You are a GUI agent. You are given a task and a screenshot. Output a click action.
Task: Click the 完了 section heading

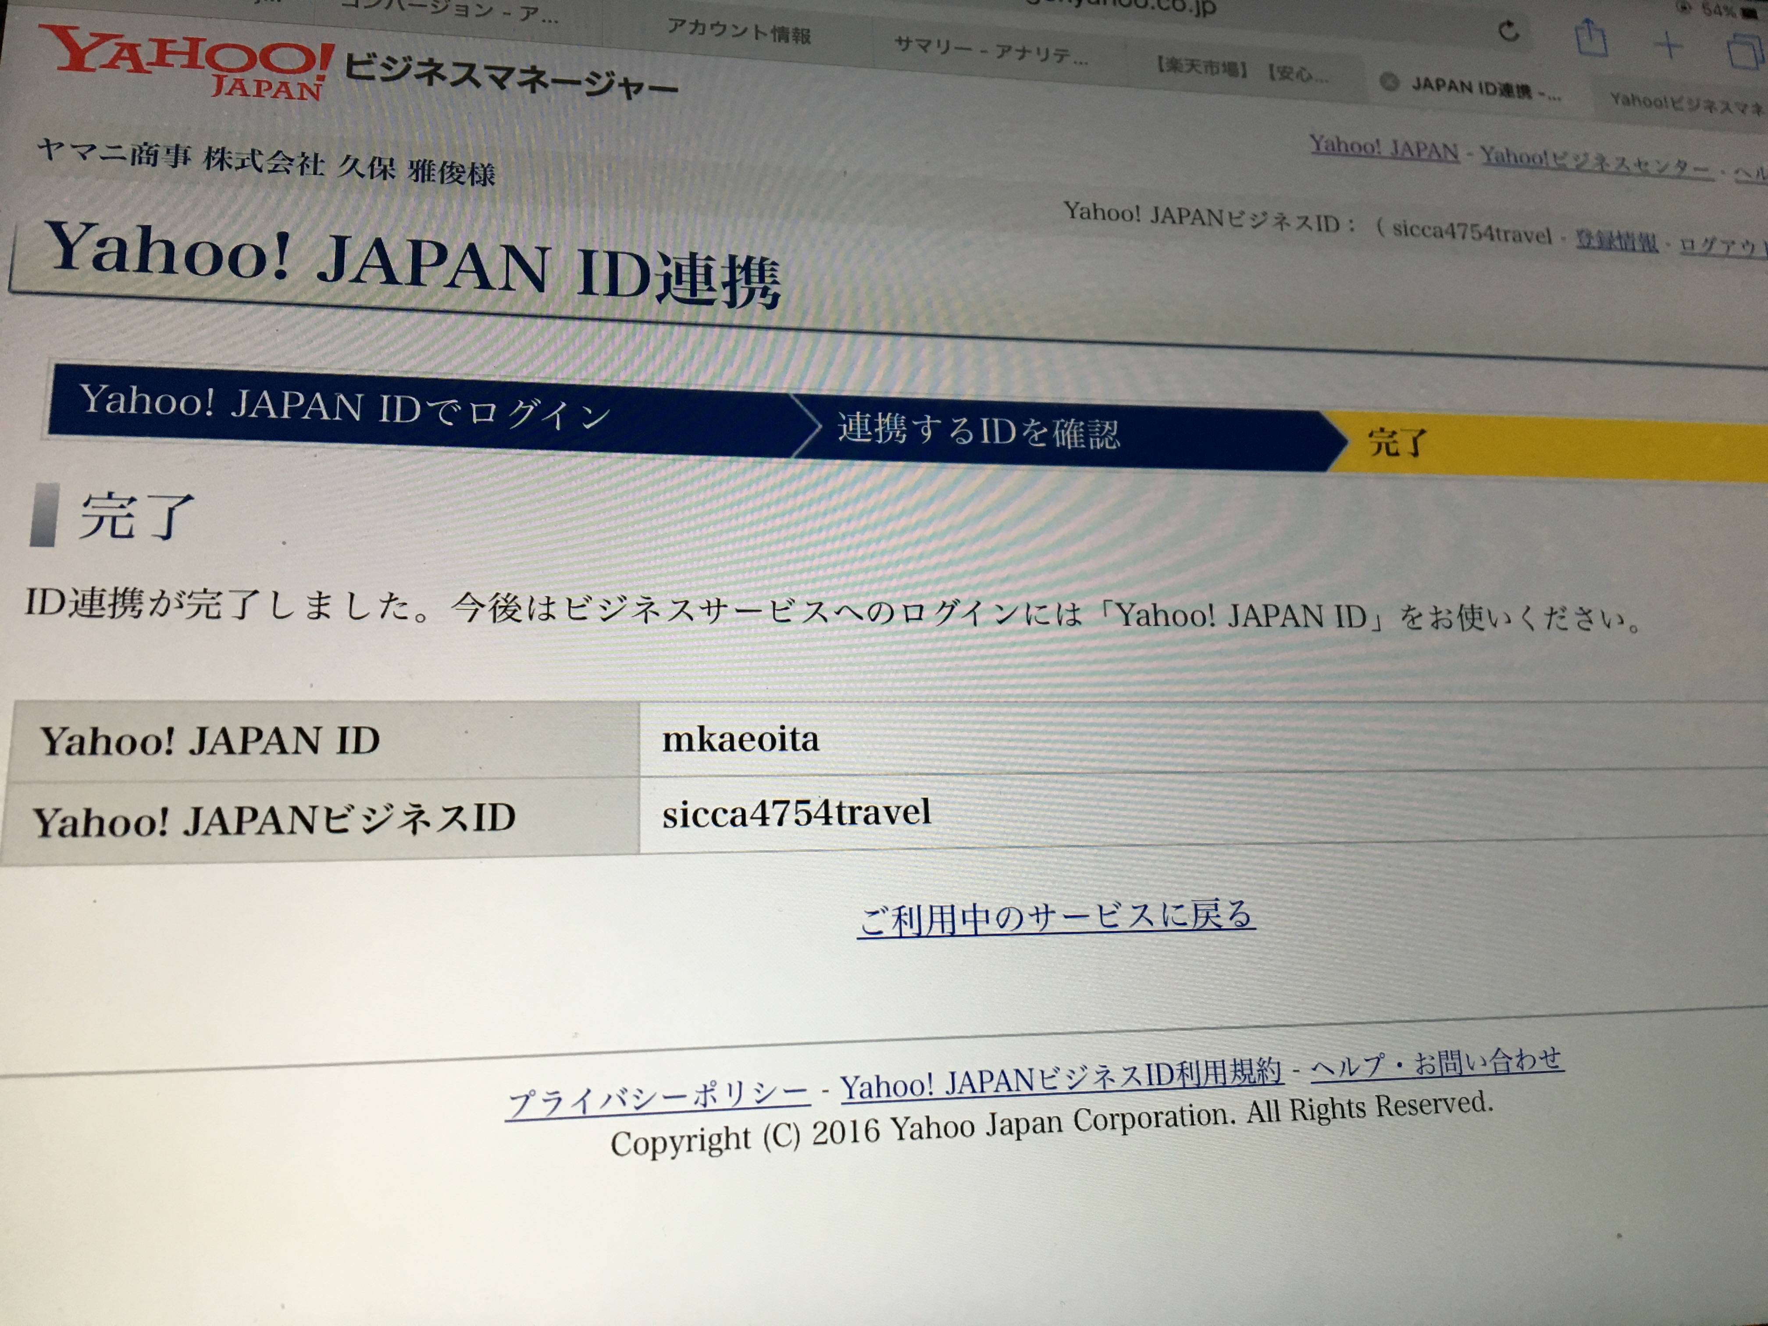click(x=138, y=516)
